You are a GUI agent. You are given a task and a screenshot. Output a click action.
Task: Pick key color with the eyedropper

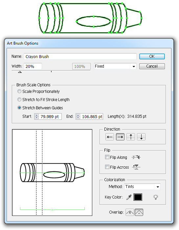129,197
